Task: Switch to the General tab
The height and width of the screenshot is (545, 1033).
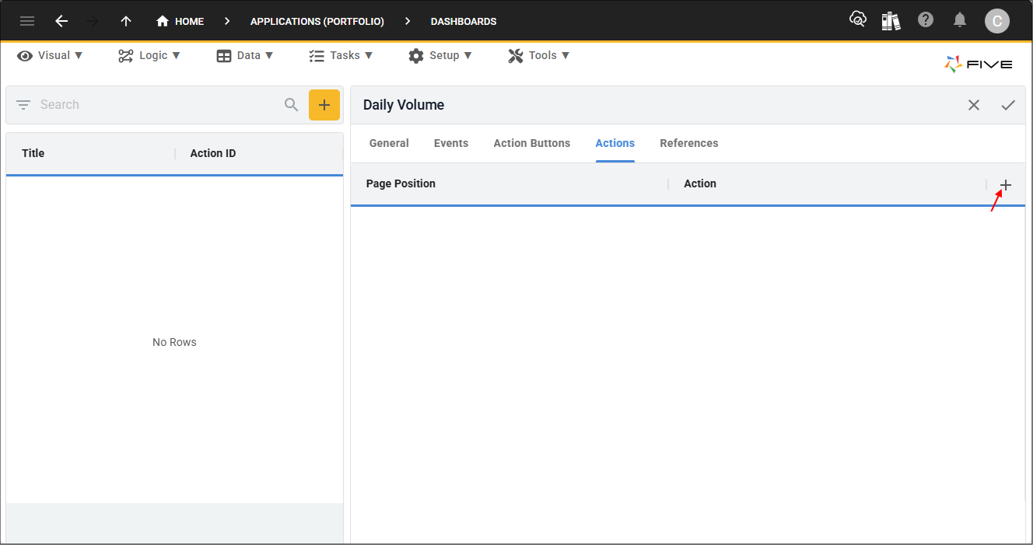Action: coord(389,143)
